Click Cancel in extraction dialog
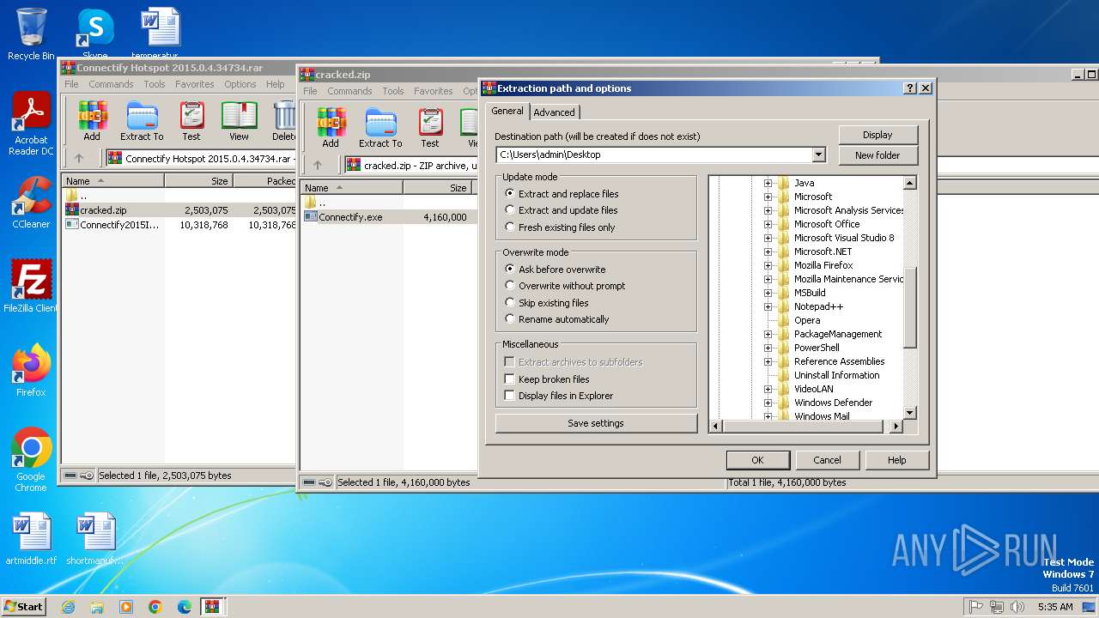 [x=827, y=460]
